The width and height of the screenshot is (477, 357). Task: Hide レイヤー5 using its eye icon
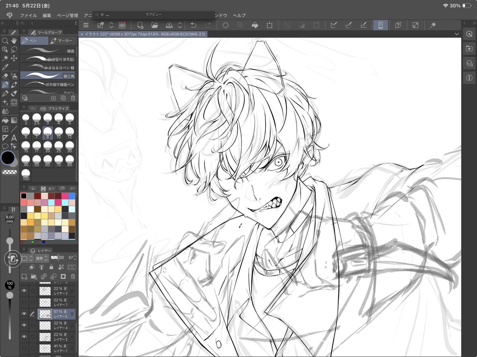coord(24,314)
